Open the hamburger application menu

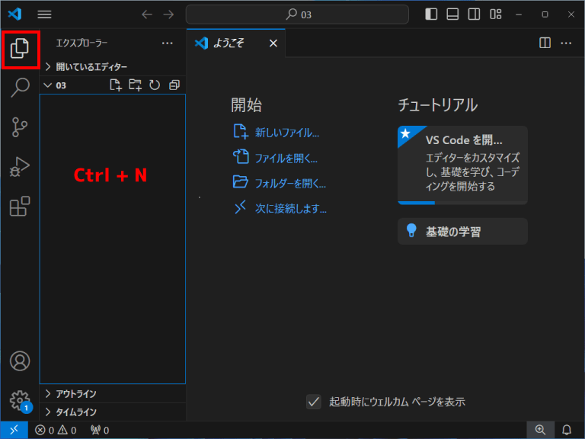pyautogui.click(x=44, y=14)
